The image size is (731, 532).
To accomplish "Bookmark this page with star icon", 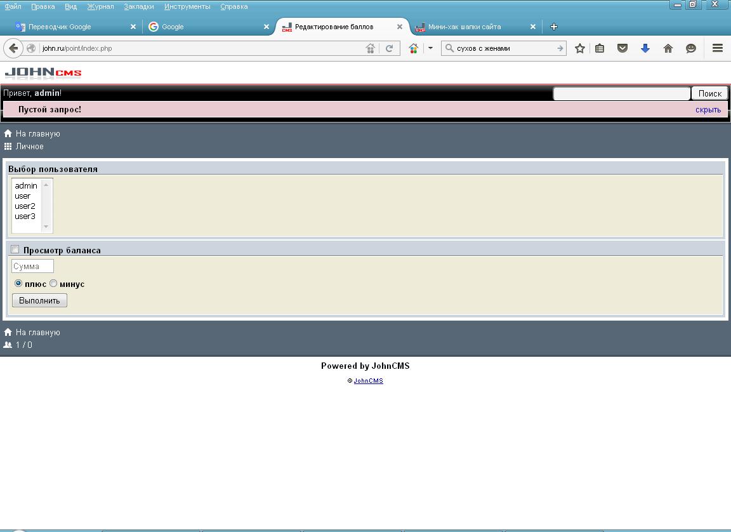I will tap(579, 48).
